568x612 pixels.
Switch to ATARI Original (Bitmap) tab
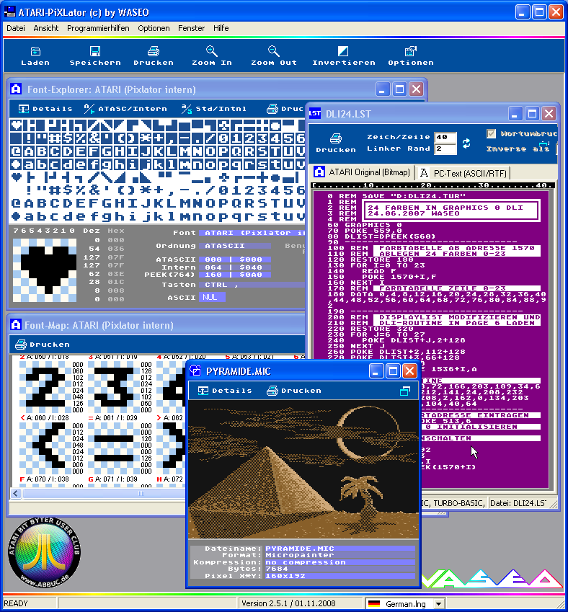[362, 172]
